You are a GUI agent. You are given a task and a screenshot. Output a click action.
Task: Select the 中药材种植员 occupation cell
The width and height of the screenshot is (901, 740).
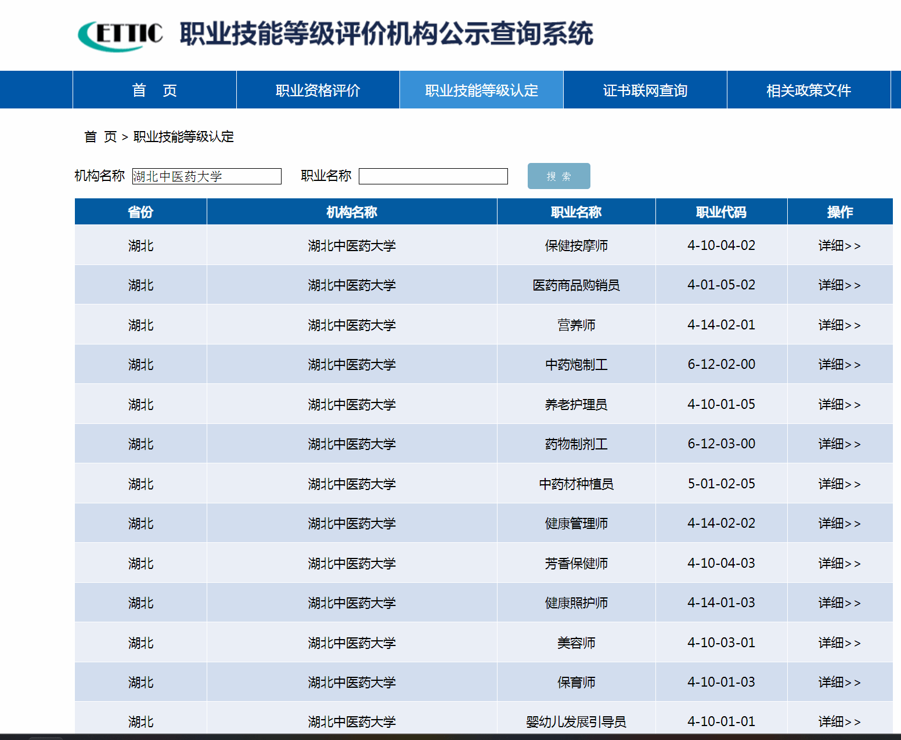tap(576, 484)
